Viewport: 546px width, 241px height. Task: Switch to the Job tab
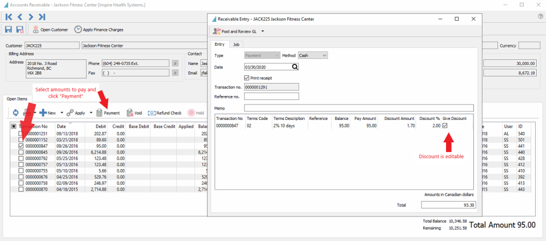[x=236, y=45]
